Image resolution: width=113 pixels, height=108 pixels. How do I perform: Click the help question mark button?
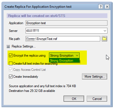[x=101, y=7]
